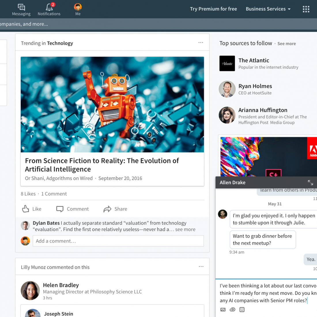Click the Add a comment field
Image resolution: width=317 pixels, height=317 pixels.
click(x=118, y=241)
